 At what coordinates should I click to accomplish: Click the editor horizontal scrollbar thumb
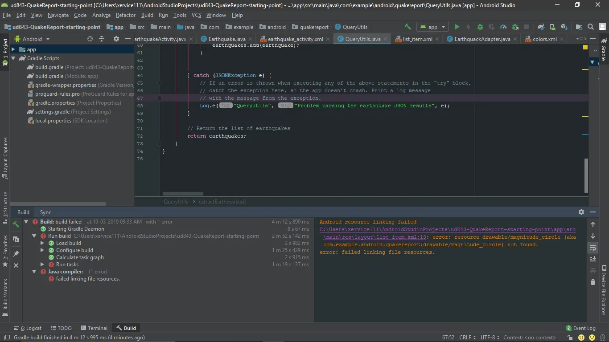183,194
